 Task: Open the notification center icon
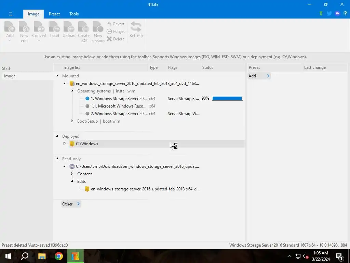339,256
